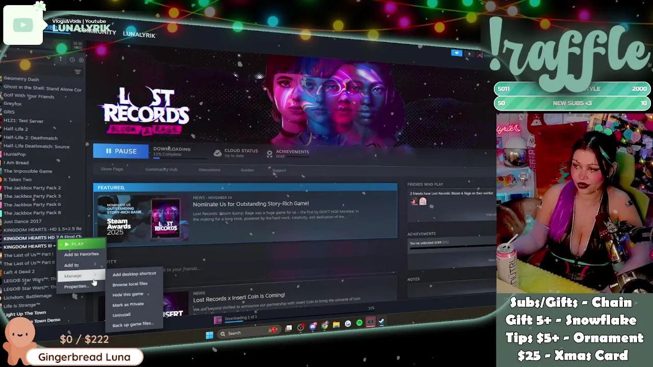This screenshot has height=367, width=653.
Task: Open the Support tab
Action: point(279,170)
